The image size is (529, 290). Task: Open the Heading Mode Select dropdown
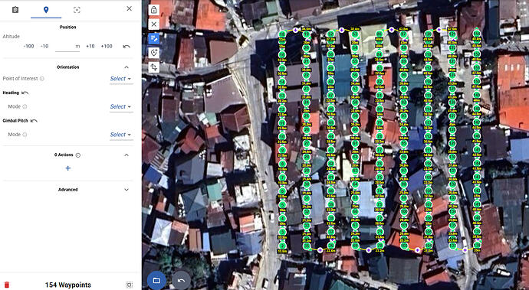pyautogui.click(x=120, y=107)
